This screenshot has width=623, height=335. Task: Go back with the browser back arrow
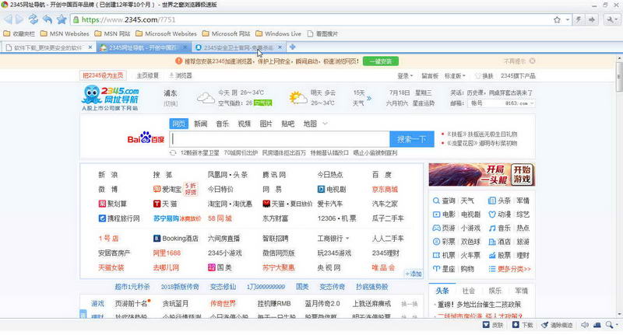tap(8, 19)
